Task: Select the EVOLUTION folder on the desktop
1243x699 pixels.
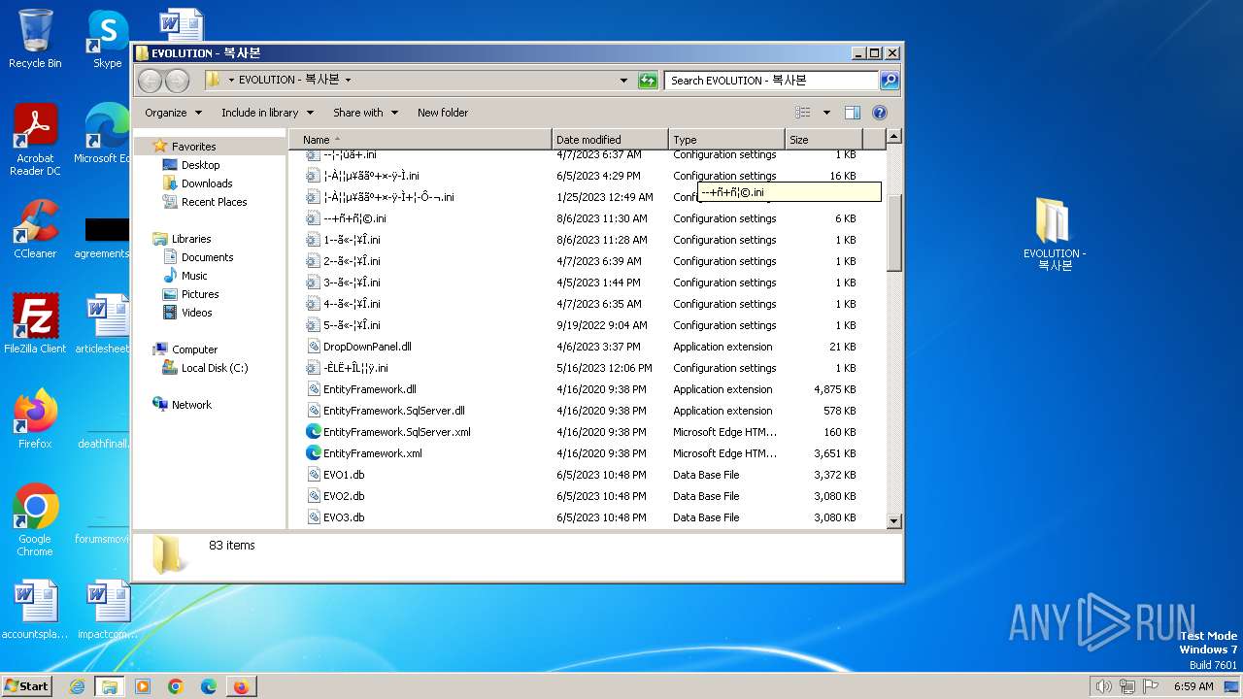Action: [x=1054, y=234]
